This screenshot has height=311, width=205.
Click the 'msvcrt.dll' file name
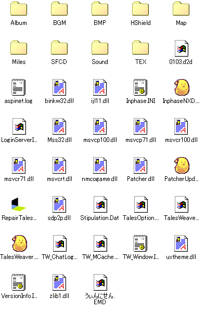pyautogui.click(x=59, y=179)
